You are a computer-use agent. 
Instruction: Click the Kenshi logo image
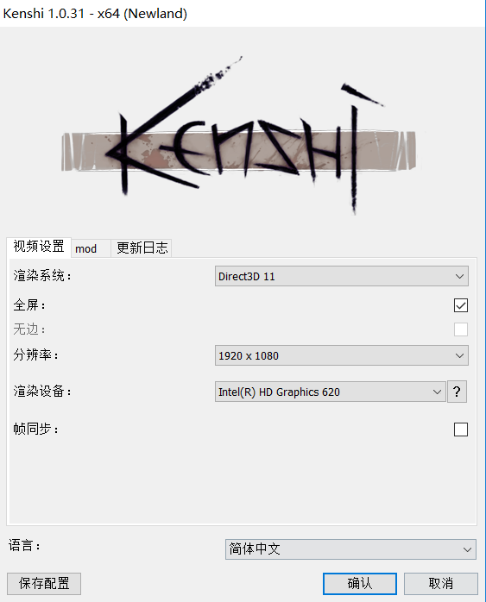click(x=239, y=136)
